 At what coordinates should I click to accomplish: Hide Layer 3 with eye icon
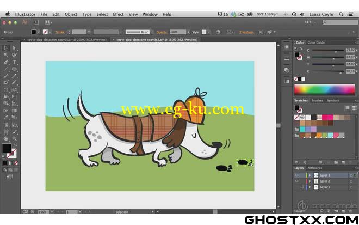(x=297, y=175)
